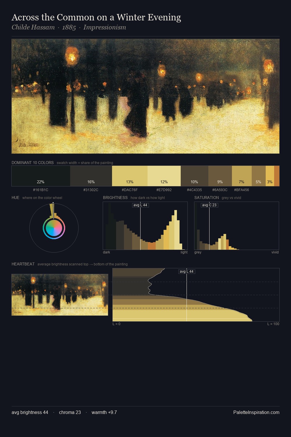This screenshot has height=437, width=291.
Task: Select the 5% tan swatch
Action: (x=259, y=176)
